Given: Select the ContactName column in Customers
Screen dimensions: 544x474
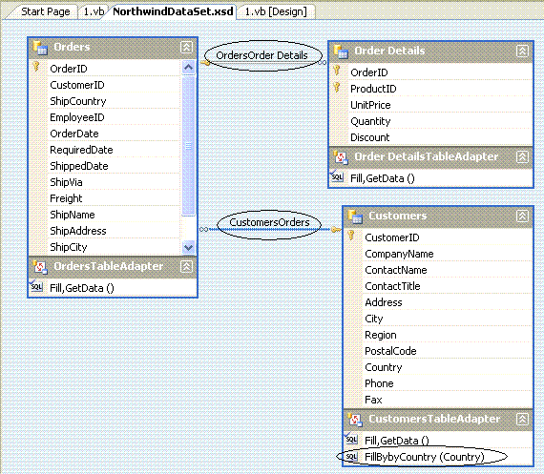Looking at the screenshot, I should [x=396, y=270].
